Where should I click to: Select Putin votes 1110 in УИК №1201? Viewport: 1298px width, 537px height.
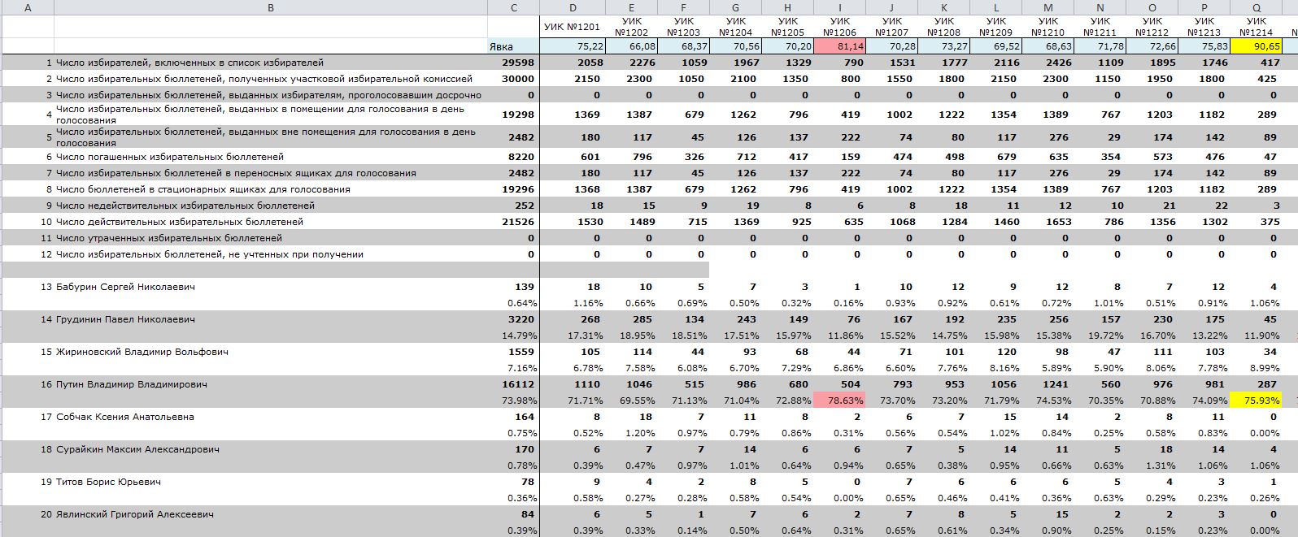click(x=573, y=384)
